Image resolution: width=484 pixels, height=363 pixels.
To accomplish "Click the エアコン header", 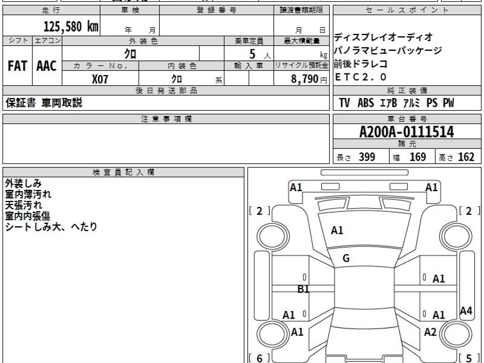I will (47, 41).
